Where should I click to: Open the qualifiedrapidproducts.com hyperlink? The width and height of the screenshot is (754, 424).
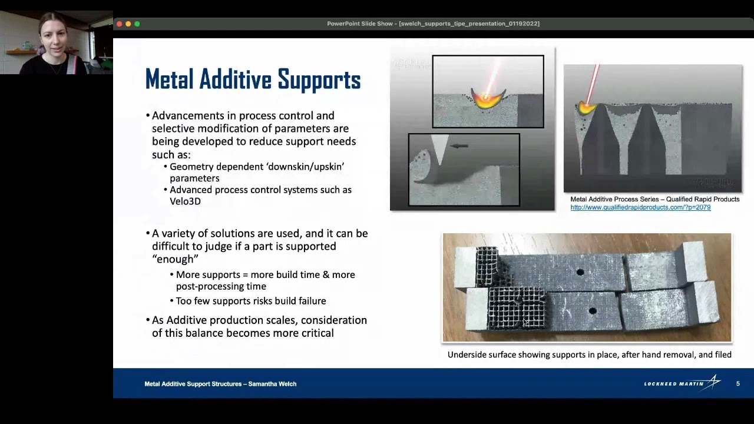(640, 207)
